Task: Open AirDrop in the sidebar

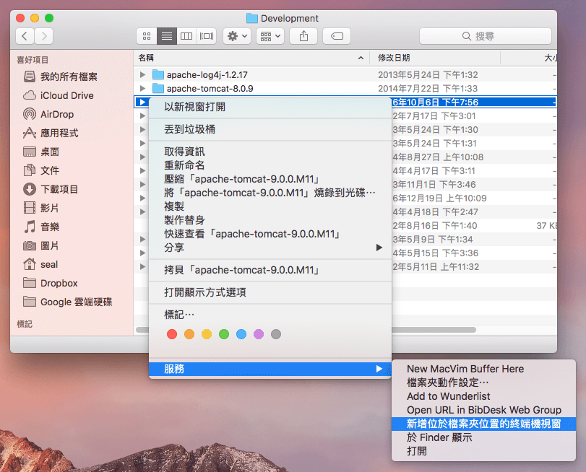Action: [56, 114]
